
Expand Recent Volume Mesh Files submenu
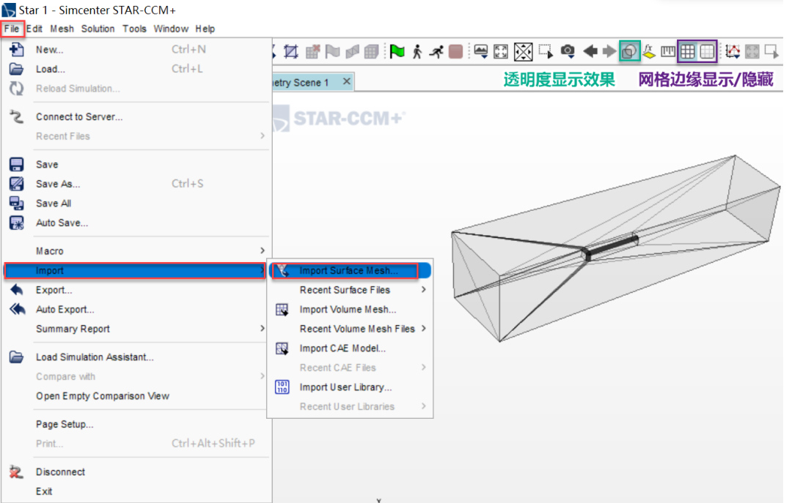(350, 329)
